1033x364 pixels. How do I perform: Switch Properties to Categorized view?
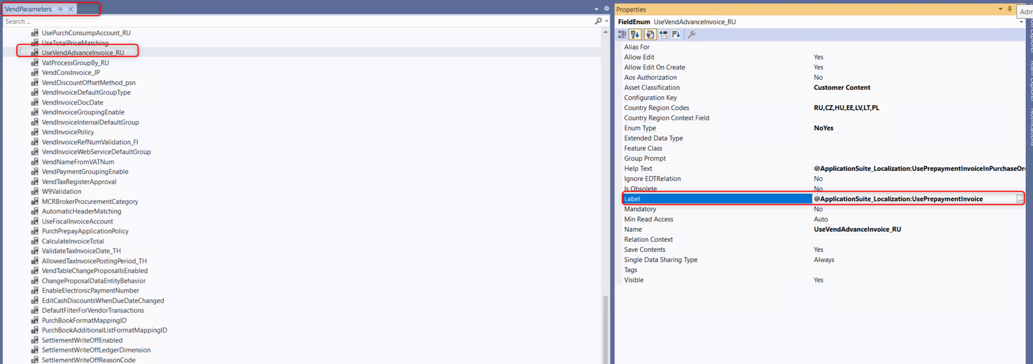coord(622,34)
